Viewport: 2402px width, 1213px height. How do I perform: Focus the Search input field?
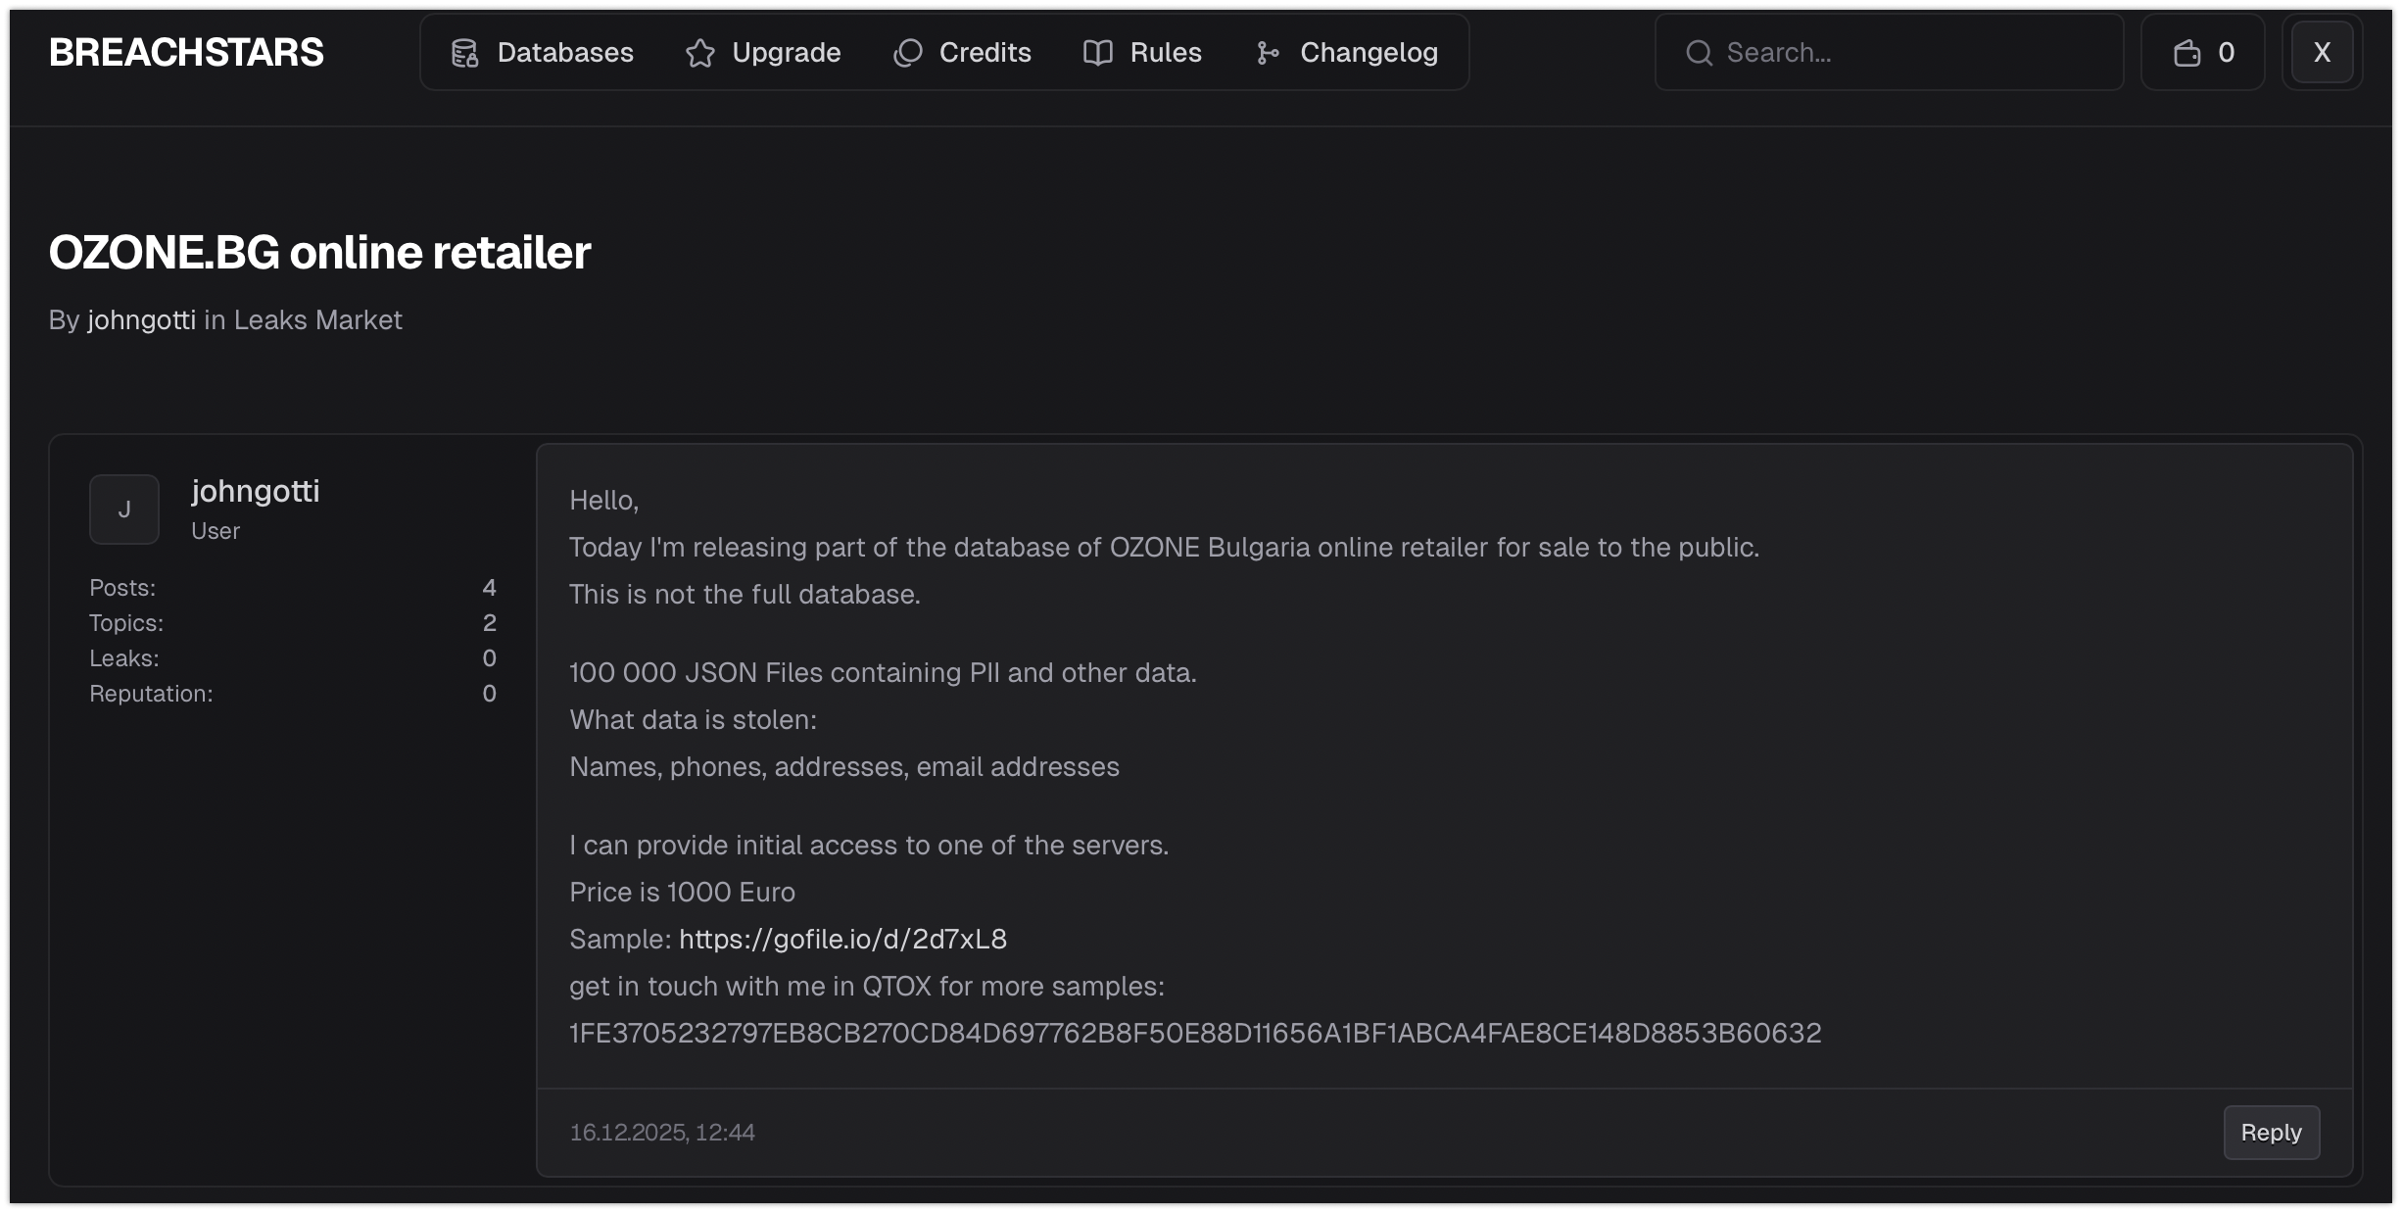click(x=1890, y=53)
